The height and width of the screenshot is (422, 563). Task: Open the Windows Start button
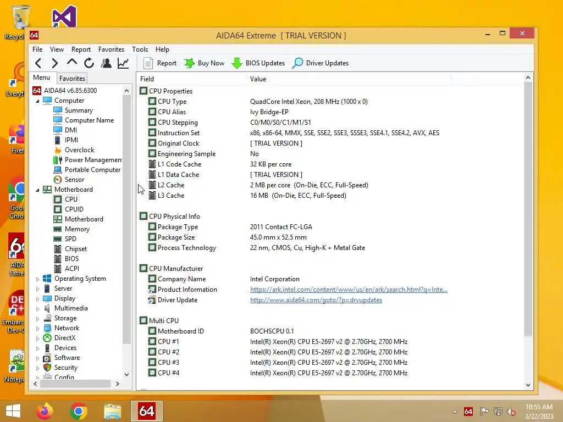[13, 411]
